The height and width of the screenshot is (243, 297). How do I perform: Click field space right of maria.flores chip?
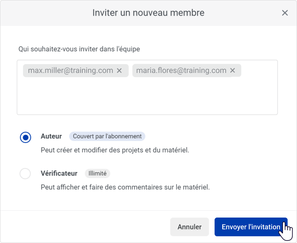[259, 70]
